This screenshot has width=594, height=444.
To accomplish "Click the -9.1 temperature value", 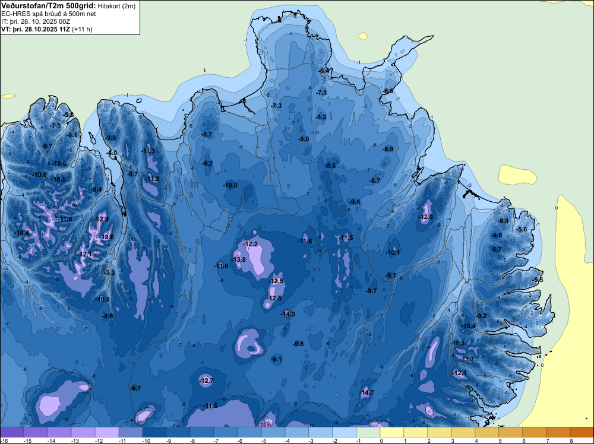I will click(x=277, y=359).
